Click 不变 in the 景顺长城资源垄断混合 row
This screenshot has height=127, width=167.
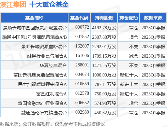point(134,47)
